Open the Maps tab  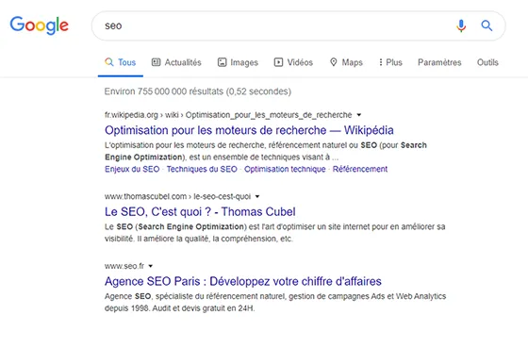point(346,62)
